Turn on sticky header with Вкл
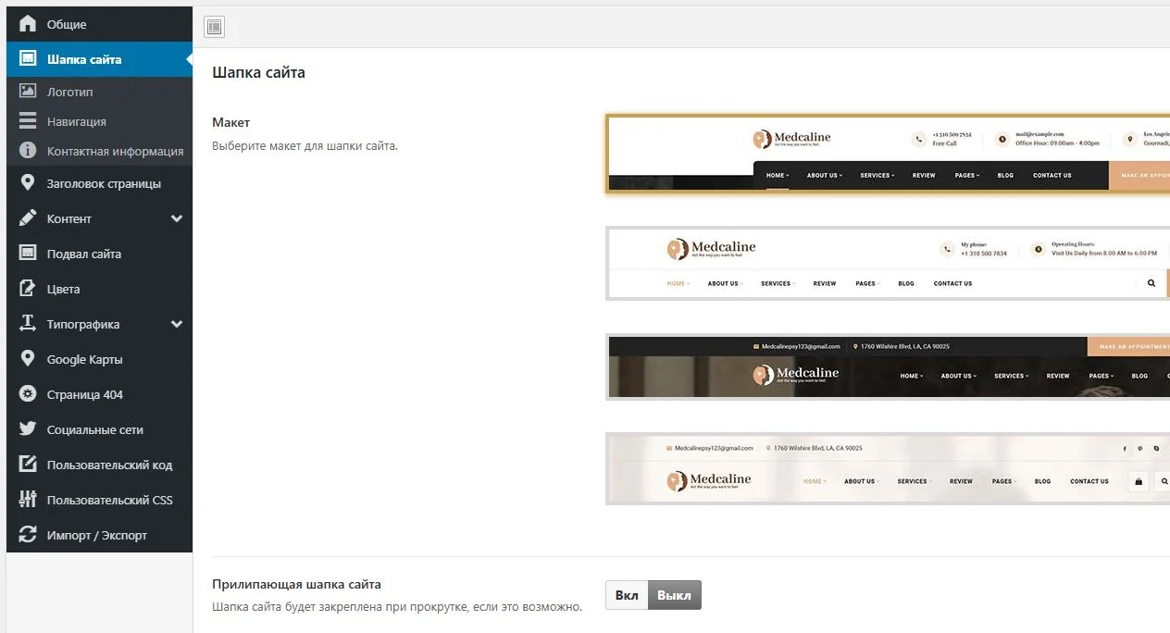The image size is (1170, 633). [x=627, y=595]
